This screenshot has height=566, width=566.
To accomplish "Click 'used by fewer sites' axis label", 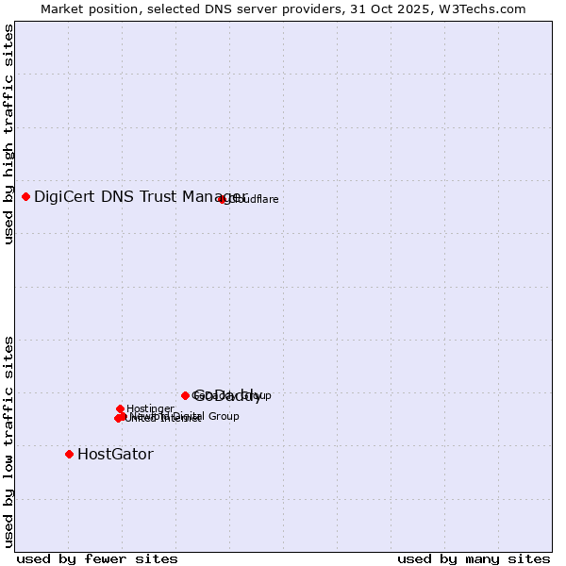I will (97, 558).
